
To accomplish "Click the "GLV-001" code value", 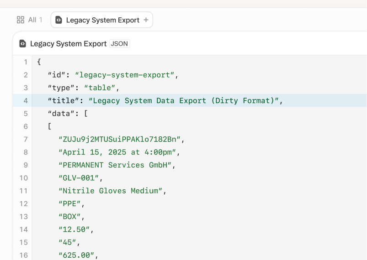I will (x=80, y=178).
